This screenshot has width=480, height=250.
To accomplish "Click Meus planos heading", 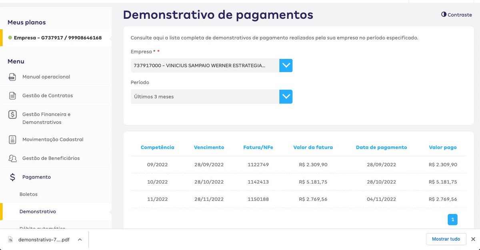I will click(x=27, y=22).
